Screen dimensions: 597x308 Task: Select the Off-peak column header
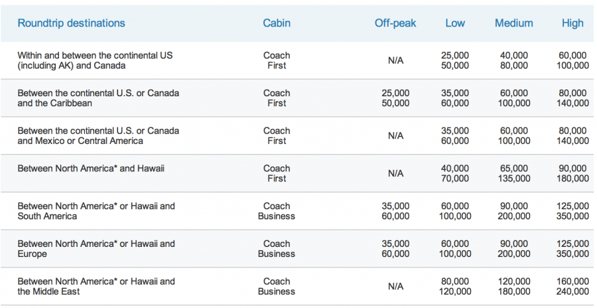395,23
